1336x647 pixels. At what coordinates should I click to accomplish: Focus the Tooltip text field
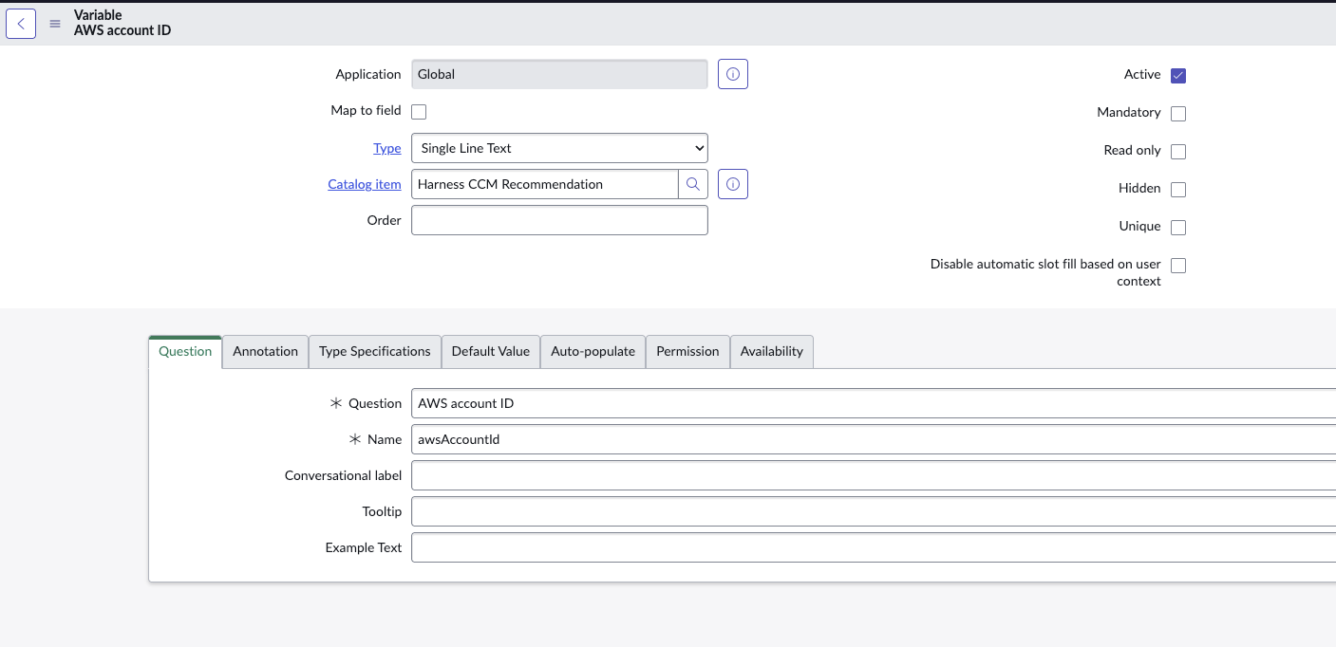872,511
